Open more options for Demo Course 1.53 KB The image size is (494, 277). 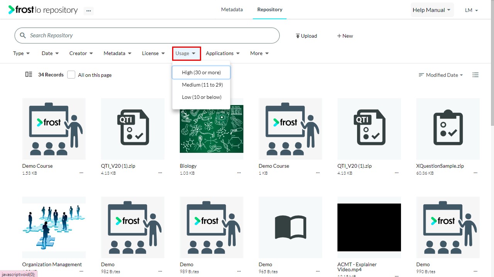81,173
